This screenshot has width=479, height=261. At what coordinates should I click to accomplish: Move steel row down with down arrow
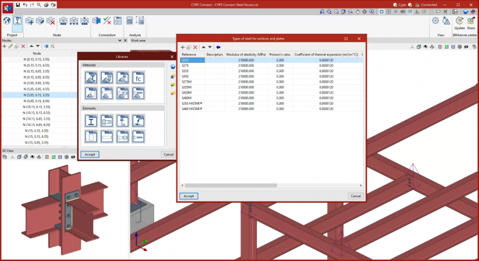point(210,47)
